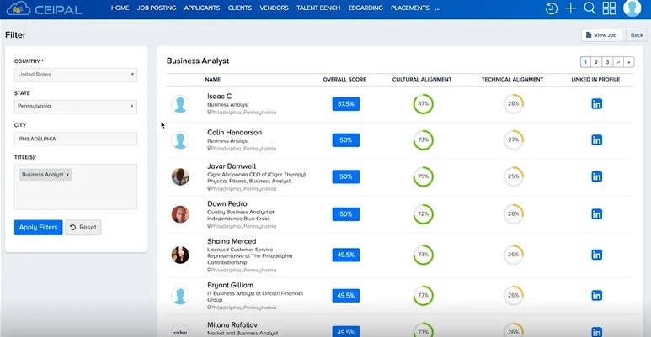
Task: Click the Overall Score column header
Action: point(344,79)
